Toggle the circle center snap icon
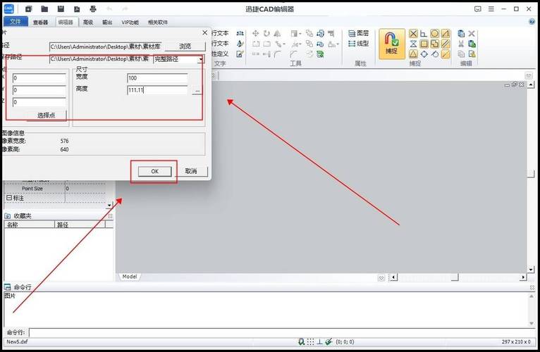Screen dimensions: 540x352 click(435, 33)
